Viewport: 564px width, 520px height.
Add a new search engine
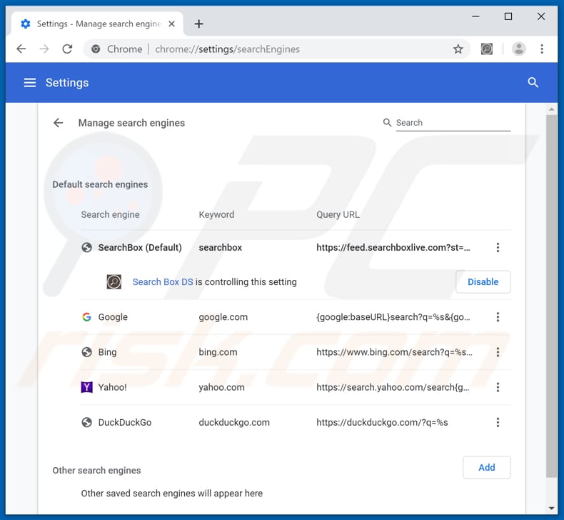click(x=486, y=467)
